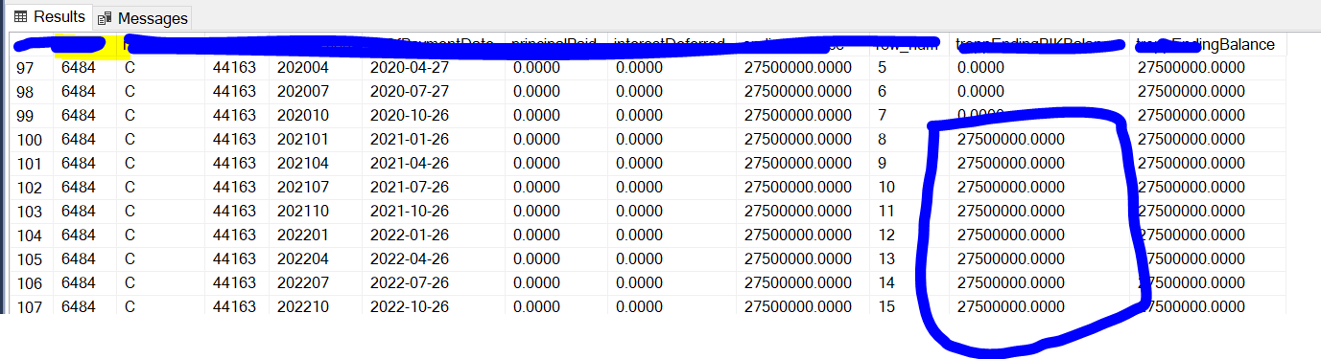Image resolution: width=1321 pixels, height=359 pixels.
Task: Select row header 99
Action: [x=30, y=116]
